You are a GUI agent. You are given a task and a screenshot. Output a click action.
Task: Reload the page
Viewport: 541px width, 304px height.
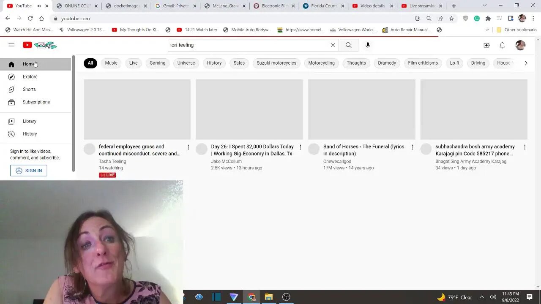tap(30, 19)
